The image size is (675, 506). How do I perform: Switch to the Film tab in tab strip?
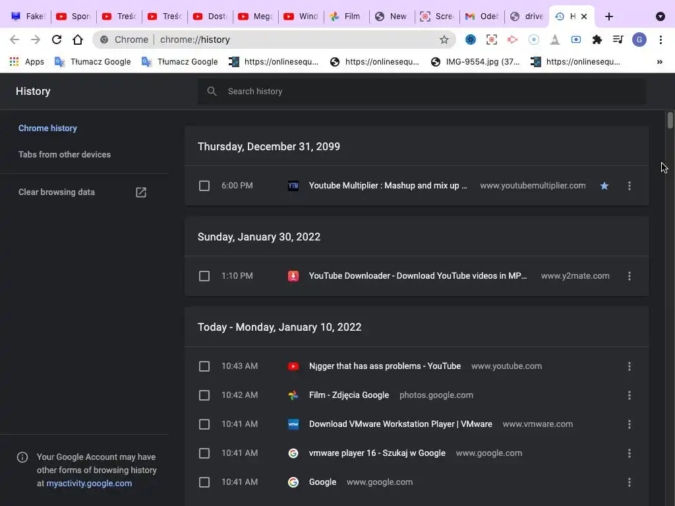click(x=346, y=16)
